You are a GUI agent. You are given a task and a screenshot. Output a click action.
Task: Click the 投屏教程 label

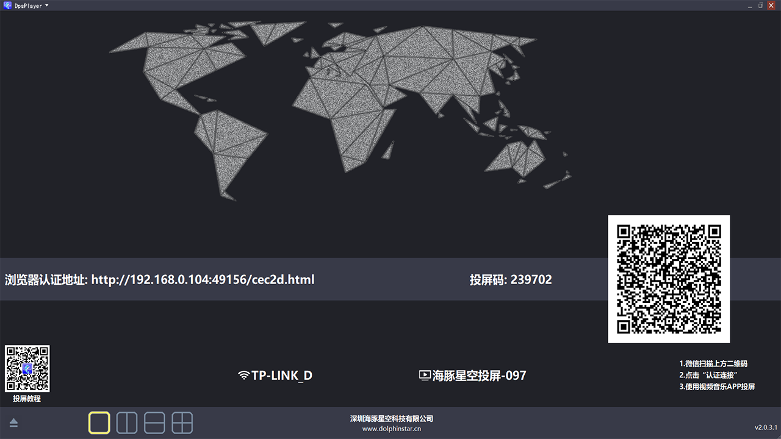(x=27, y=399)
